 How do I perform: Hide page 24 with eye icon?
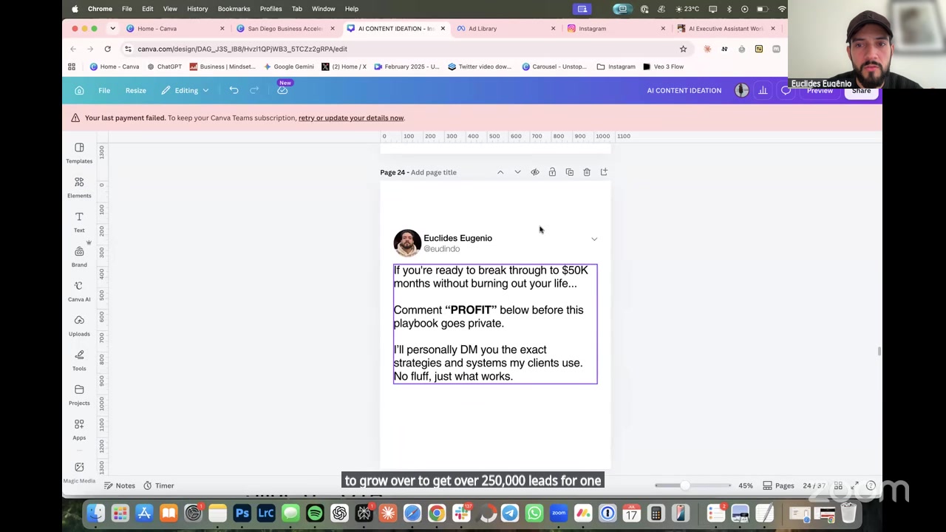click(535, 172)
